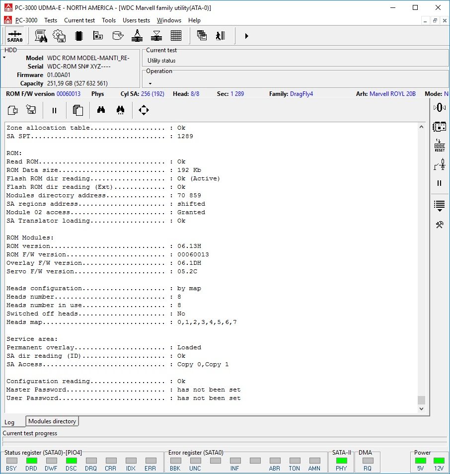
Task: Open the Users tests menu
Action: 136,20
